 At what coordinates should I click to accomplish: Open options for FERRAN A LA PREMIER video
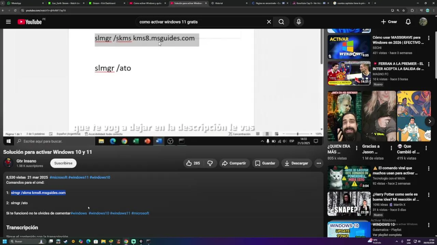(428, 64)
